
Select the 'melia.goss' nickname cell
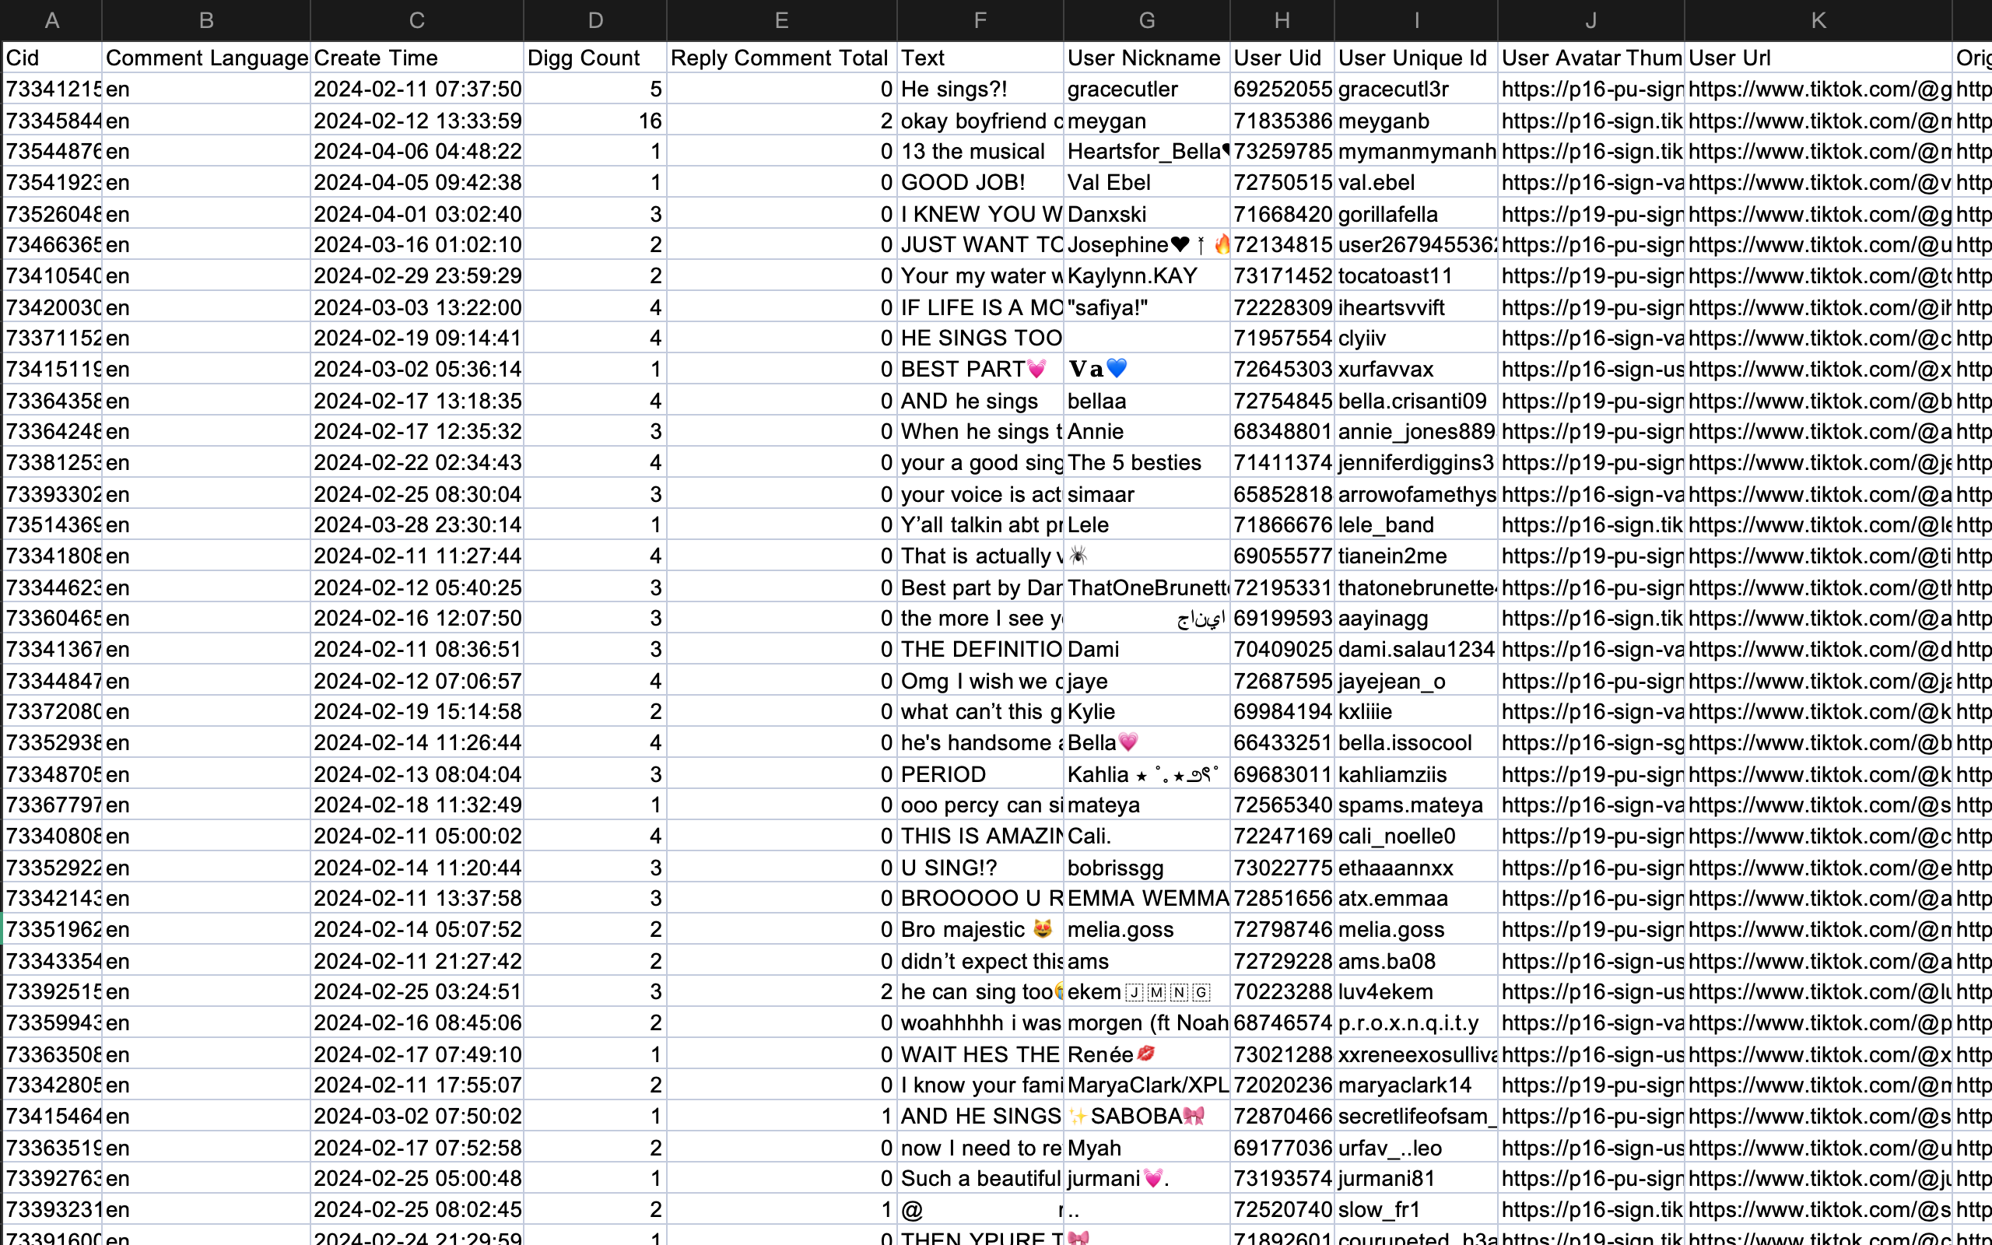tap(1146, 930)
